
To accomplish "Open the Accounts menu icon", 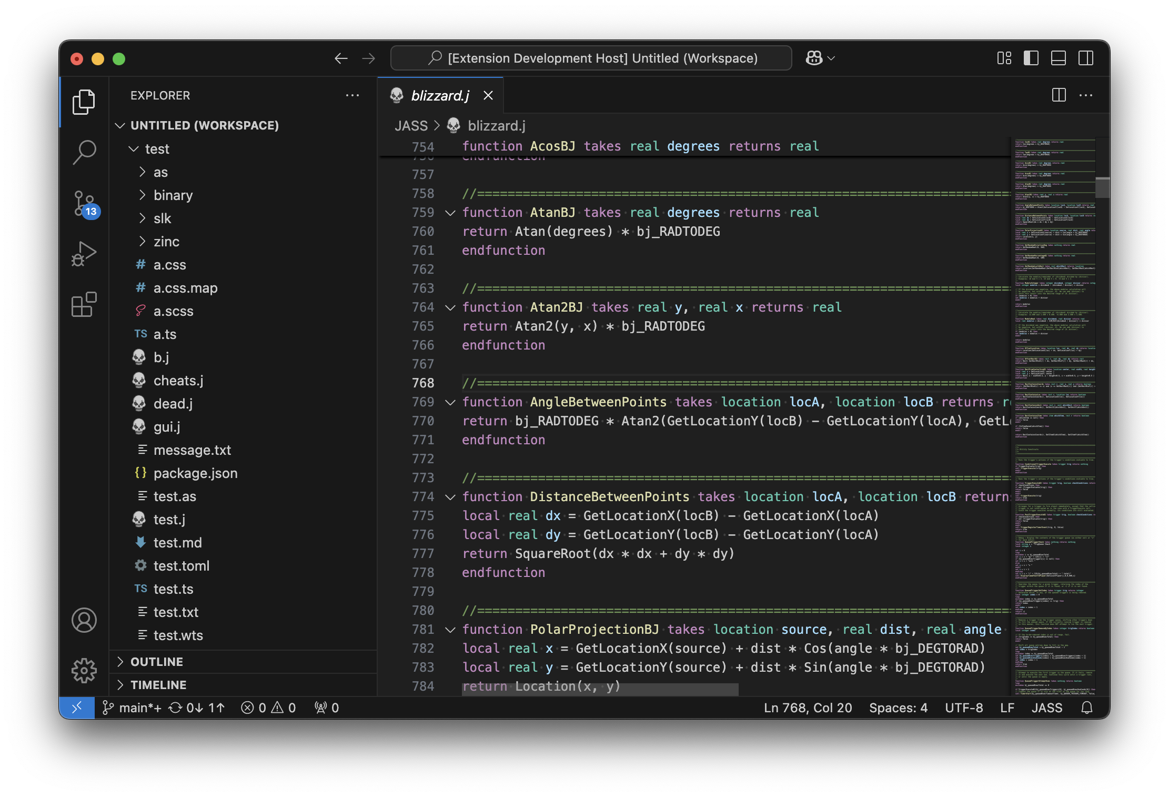I will pos(84,620).
